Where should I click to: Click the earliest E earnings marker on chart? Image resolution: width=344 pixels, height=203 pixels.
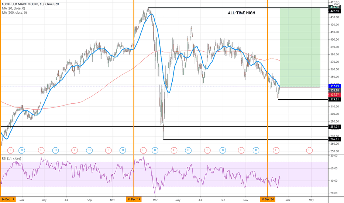pyautogui.click(x=11, y=150)
